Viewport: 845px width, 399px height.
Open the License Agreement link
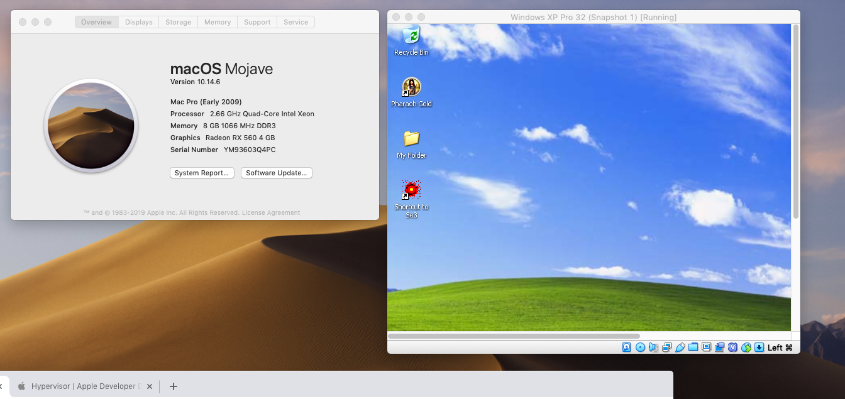point(271,212)
